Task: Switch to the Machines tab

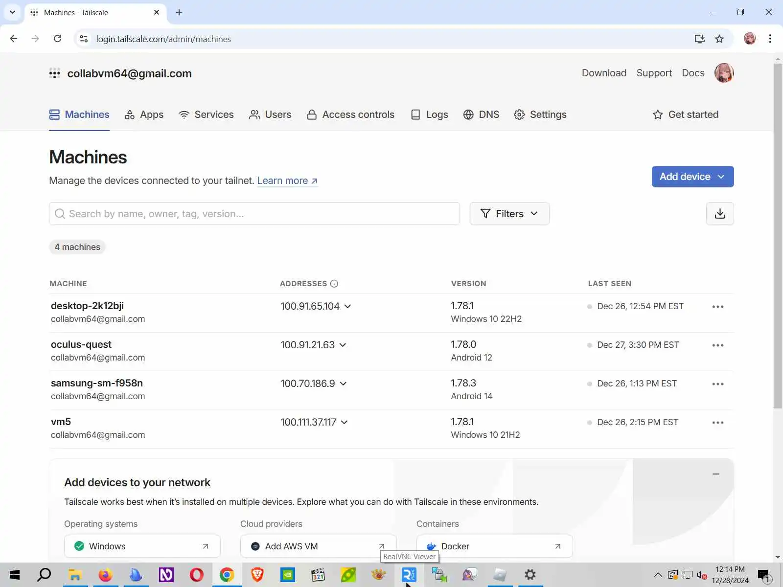Action: click(79, 114)
